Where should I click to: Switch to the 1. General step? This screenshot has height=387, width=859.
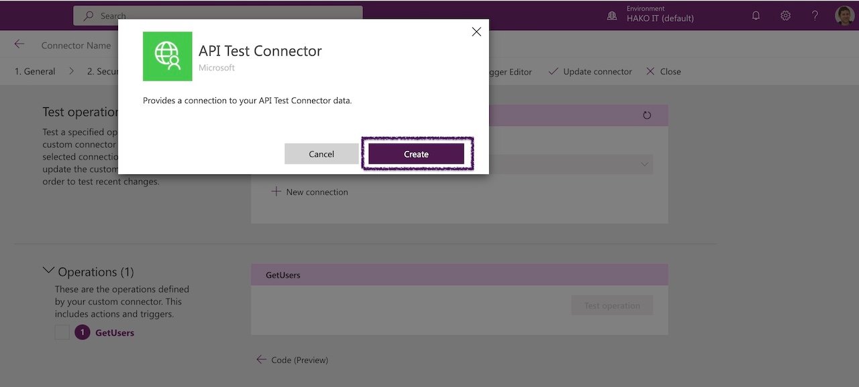[35, 71]
